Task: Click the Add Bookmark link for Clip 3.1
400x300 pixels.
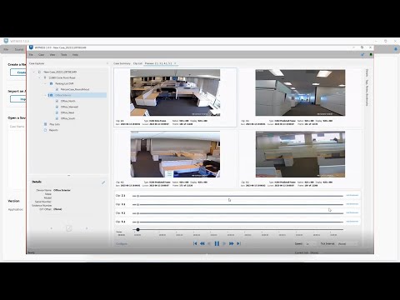Action: pos(352,204)
